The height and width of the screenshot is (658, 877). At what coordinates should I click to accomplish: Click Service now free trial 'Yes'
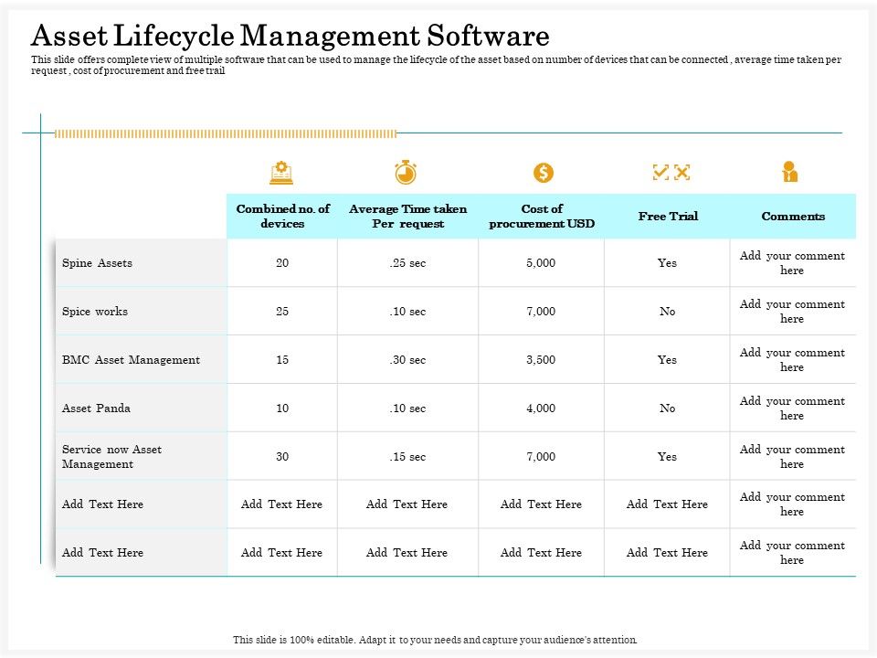667,457
